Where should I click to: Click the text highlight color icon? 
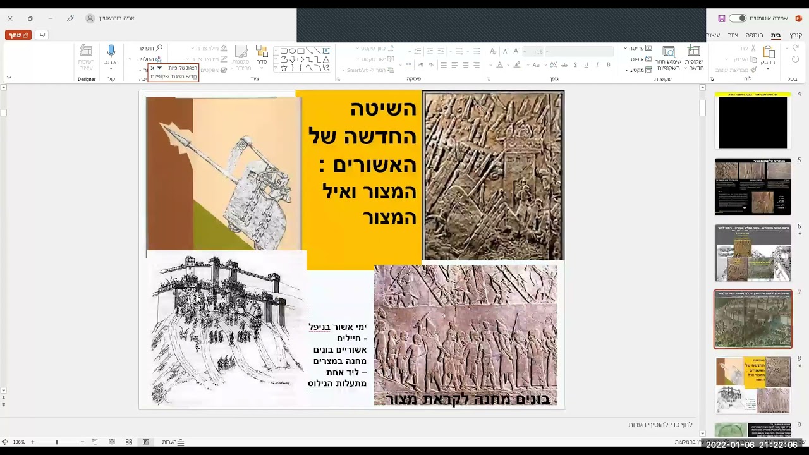pyautogui.click(x=517, y=65)
